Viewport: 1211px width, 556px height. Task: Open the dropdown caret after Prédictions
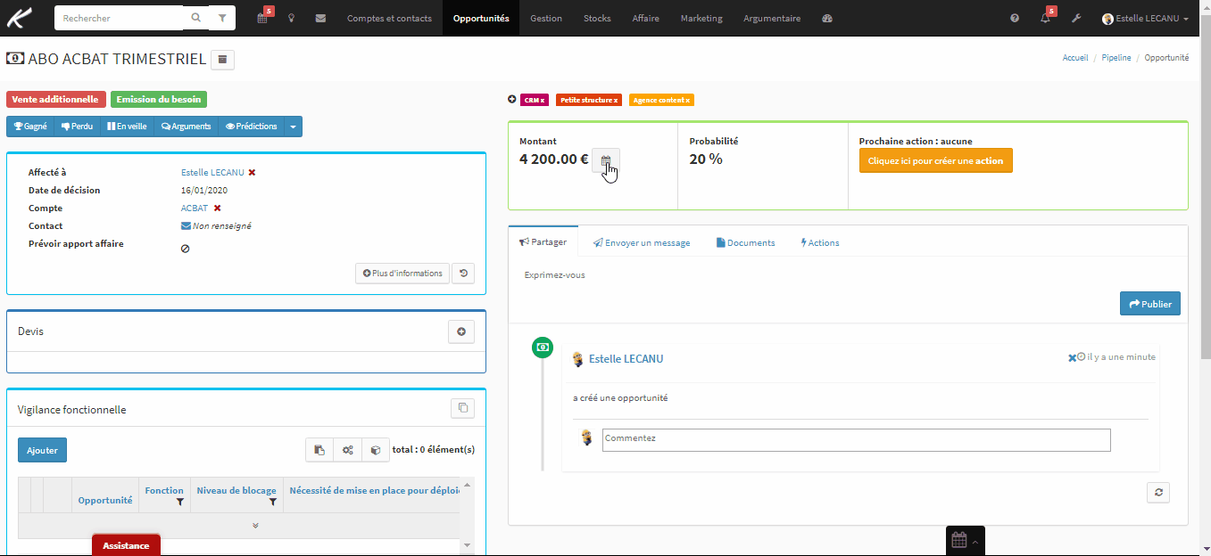(x=293, y=127)
